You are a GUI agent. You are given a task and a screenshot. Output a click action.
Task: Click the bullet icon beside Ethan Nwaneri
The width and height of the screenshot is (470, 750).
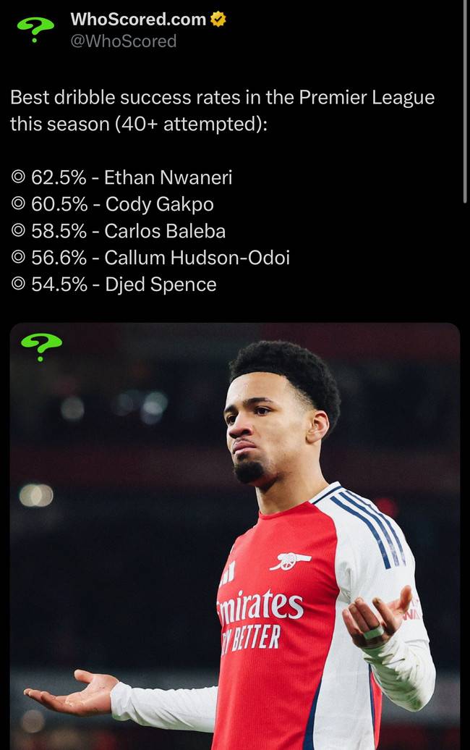pos(19,177)
